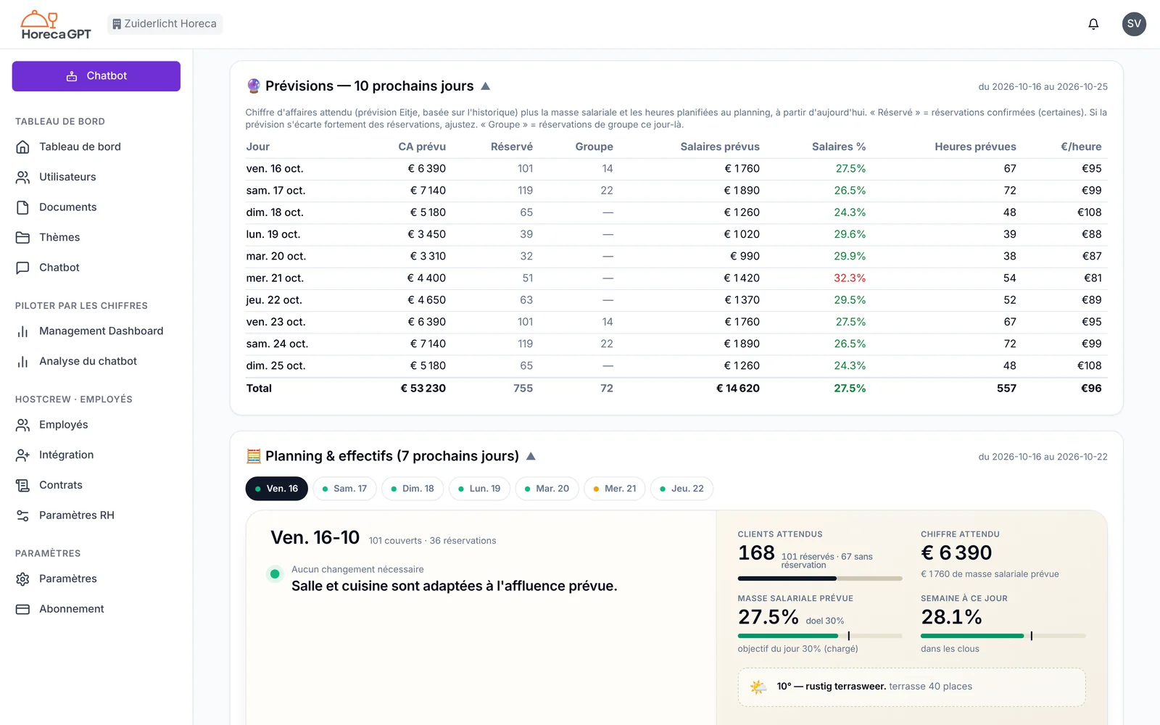Select the Mar. 20 day tab
Screen dimensions: 1160x725
tap(547, 489)
